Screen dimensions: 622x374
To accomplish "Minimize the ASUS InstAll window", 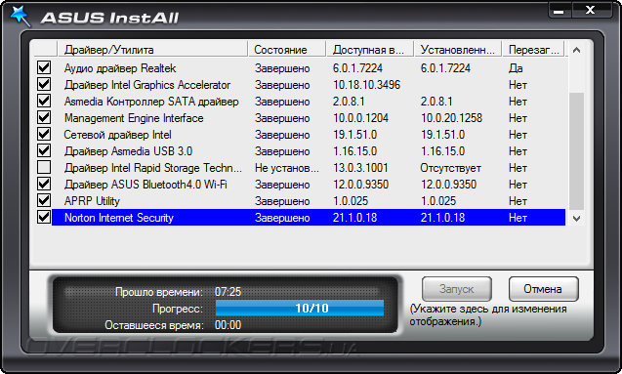I will coord(559,11).
